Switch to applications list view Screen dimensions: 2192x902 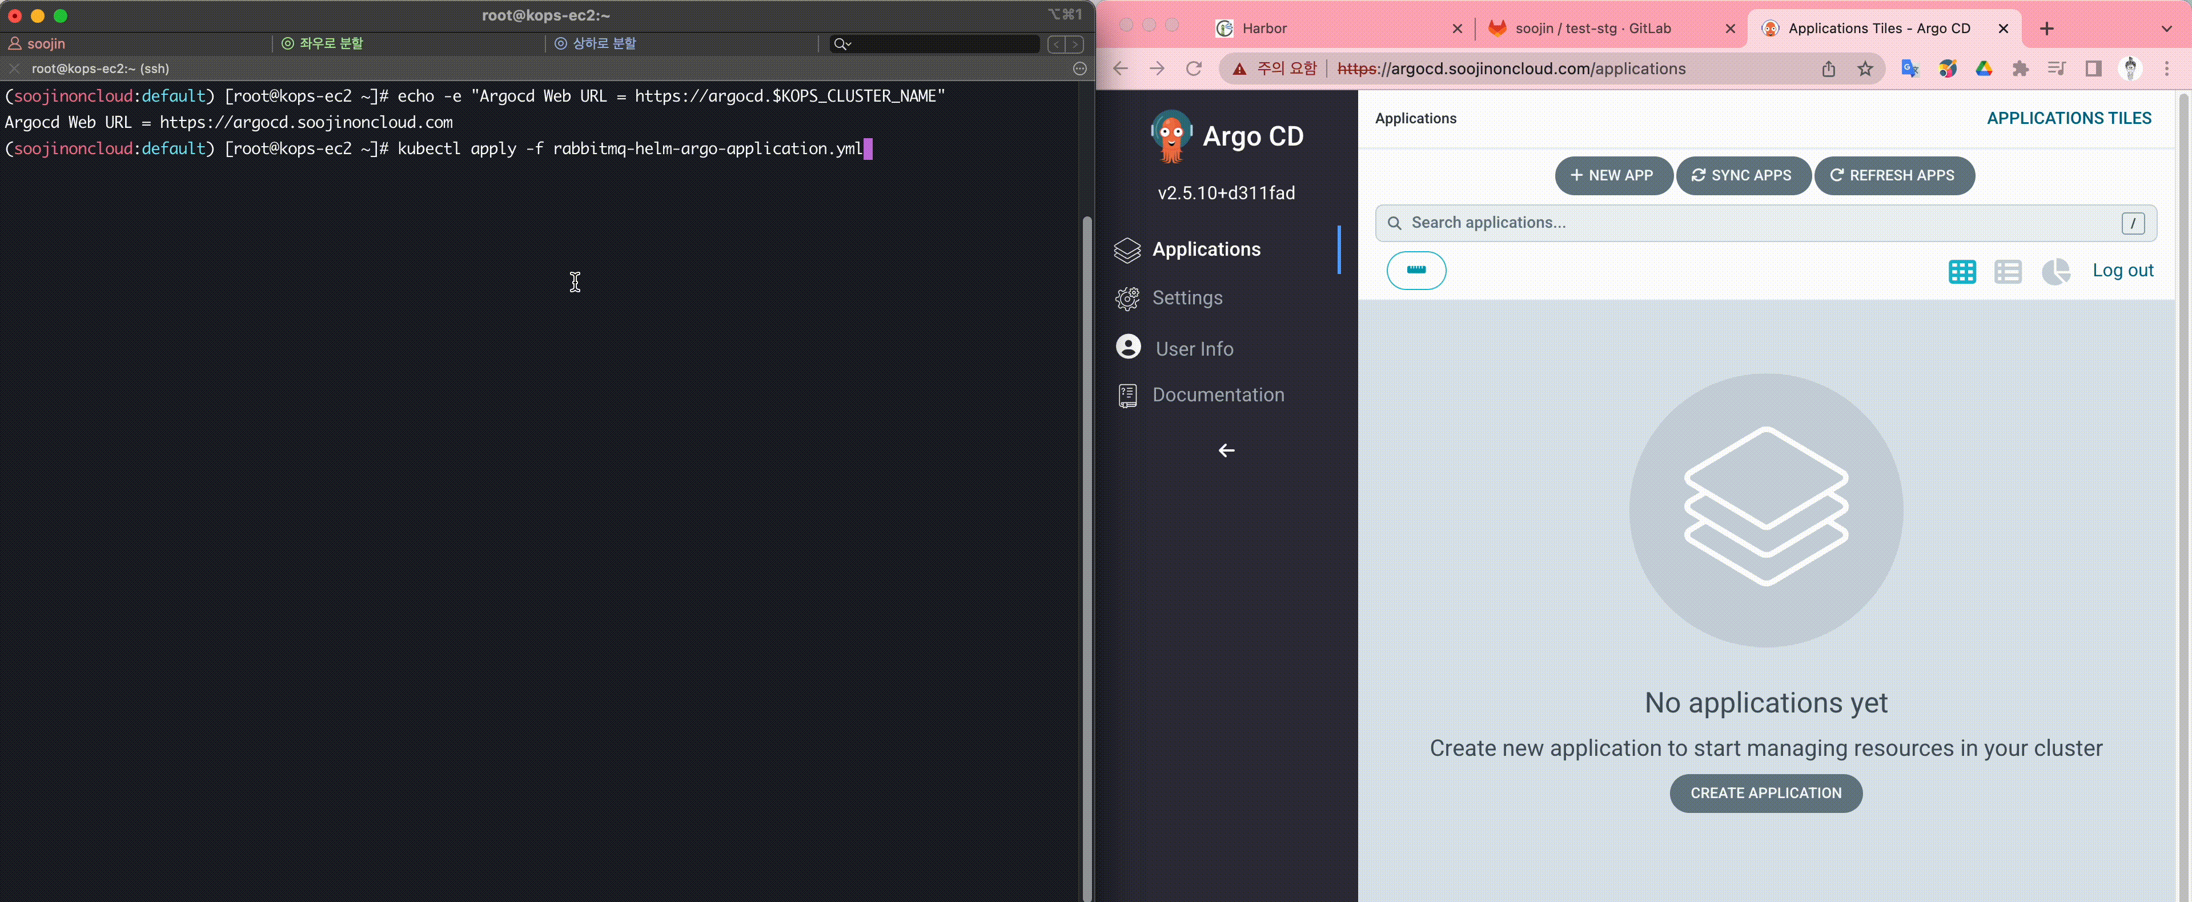[2008, 271]
